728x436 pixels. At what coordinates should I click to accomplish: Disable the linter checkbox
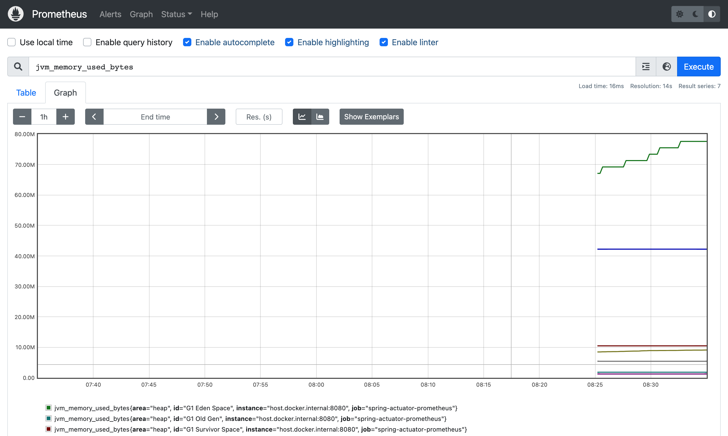click(384, 42)
